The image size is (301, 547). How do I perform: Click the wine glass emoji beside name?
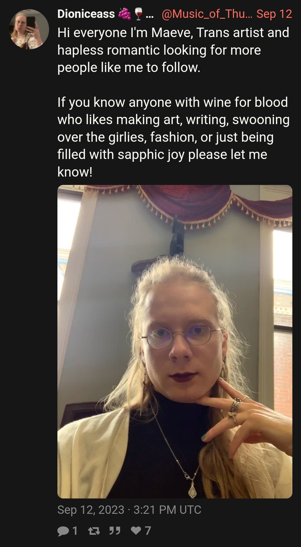click(139, 14)
